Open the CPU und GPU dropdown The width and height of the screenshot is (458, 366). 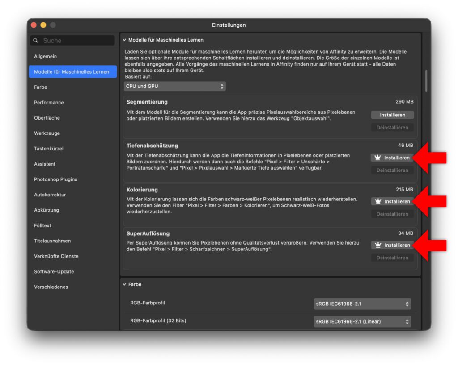click(x=174, y=86)
